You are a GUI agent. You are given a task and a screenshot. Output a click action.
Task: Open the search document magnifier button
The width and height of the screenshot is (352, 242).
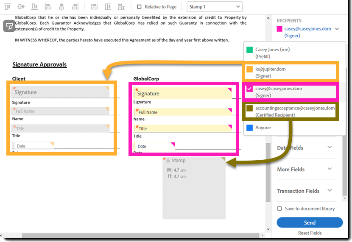(9, 26)
